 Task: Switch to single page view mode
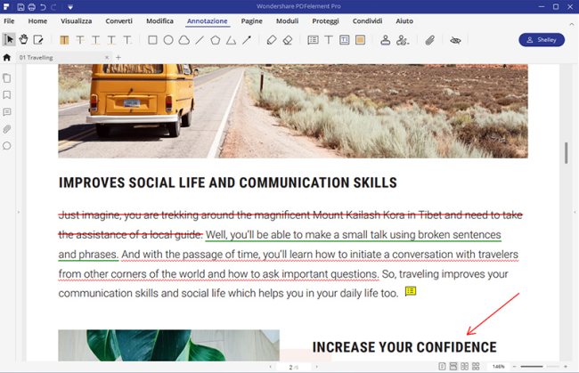[x=443, y=367]
